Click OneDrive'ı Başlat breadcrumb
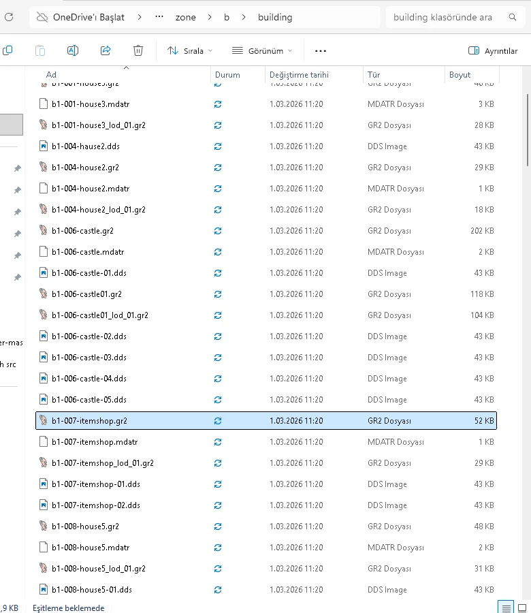The width and height of the screenshot is (531, 613). click(88, 17)
